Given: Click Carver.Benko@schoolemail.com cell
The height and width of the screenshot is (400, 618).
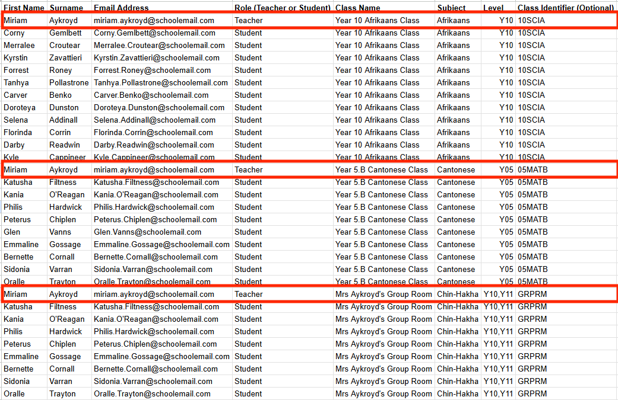Looking at the screenshot, I should [161, 95].
